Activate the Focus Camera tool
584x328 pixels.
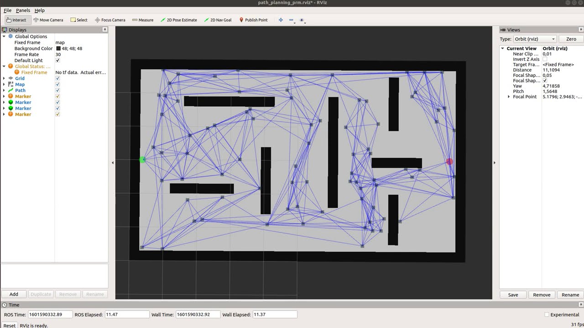click(110, 20)
